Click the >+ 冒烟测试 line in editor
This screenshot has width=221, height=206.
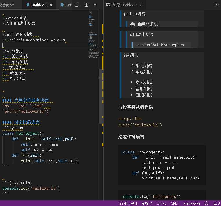[x=14, y=73]
